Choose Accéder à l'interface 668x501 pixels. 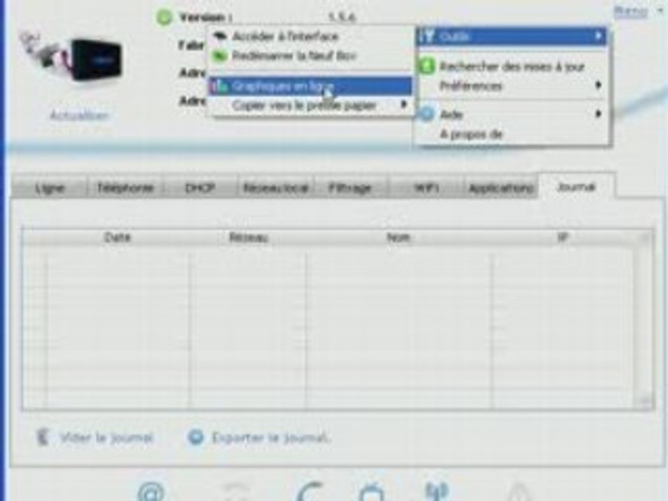[310, 37]
